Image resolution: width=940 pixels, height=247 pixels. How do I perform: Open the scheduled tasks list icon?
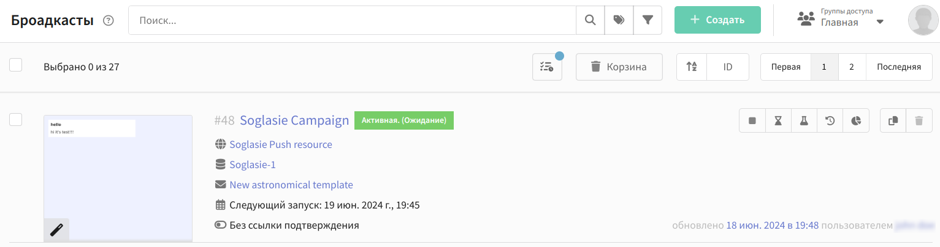pos(547,67)
